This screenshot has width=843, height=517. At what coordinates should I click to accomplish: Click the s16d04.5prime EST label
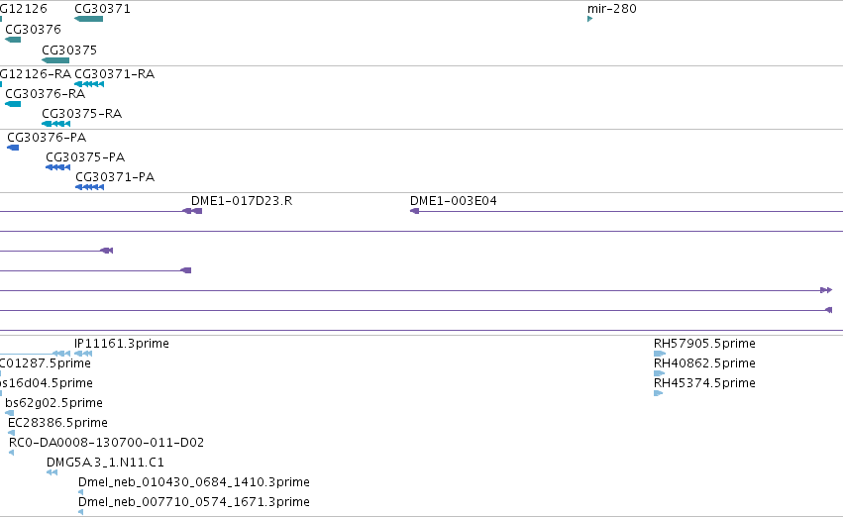click(47, 382)
